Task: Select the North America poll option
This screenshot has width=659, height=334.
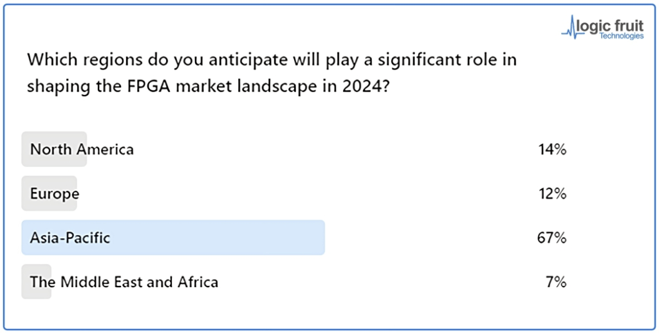Action: [82, 150]
